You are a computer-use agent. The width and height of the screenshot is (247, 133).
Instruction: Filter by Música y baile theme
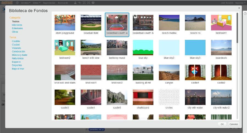click(19, 55)
